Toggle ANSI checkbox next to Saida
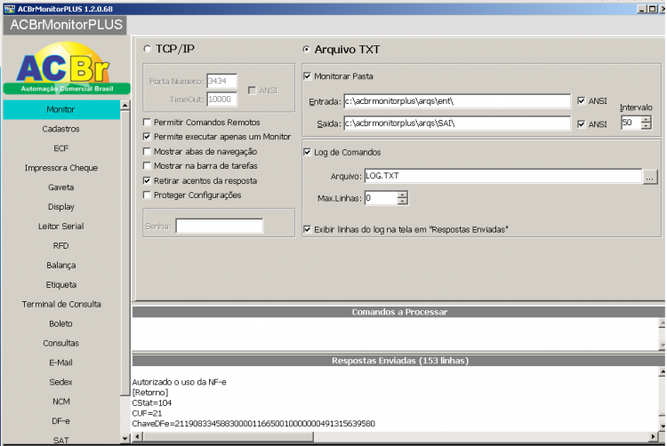The height and width of the screenshot is (446, 667). (x=582, y=124)
